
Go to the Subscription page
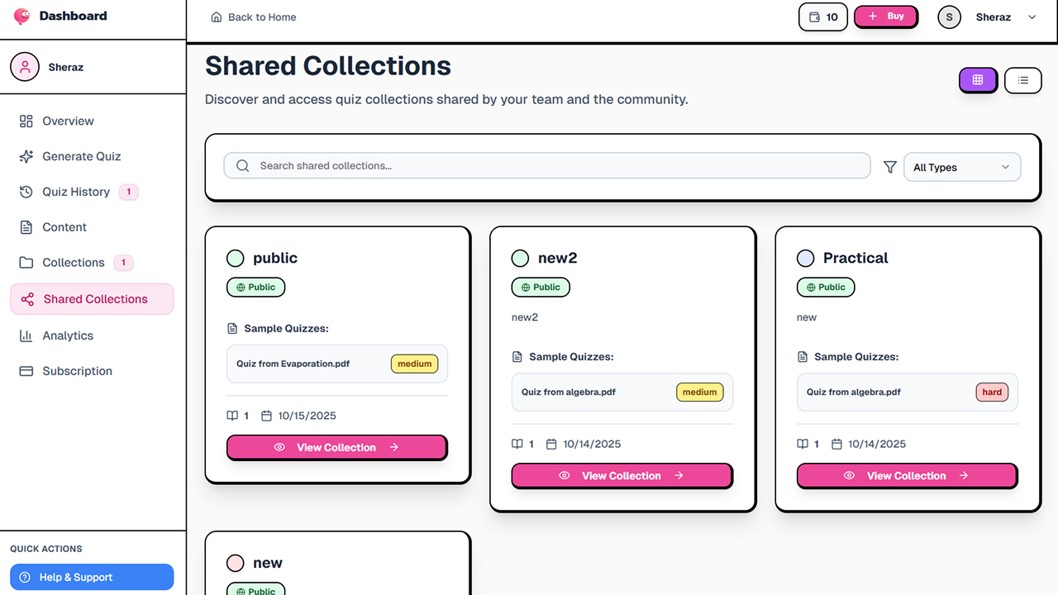tap(77, 371)
